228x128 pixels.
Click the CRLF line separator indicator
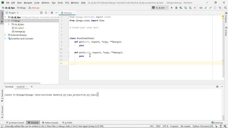158,126
